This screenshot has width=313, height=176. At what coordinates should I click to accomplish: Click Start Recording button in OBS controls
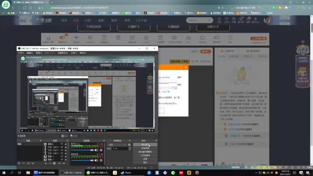pyautogui.click(x=145, y=148)
